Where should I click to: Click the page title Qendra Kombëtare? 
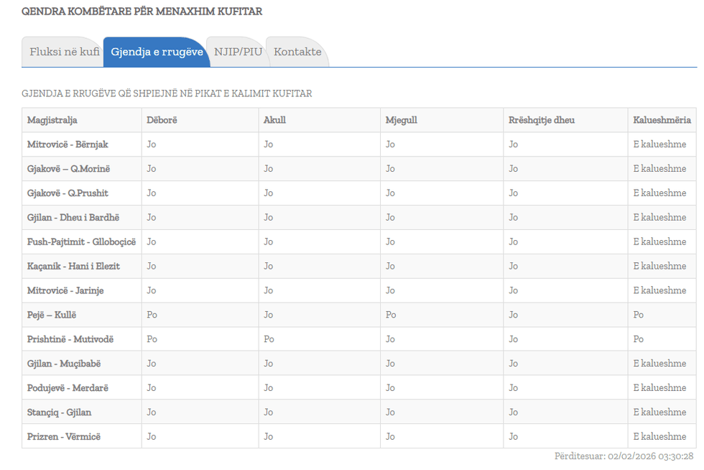click(142, 11)
